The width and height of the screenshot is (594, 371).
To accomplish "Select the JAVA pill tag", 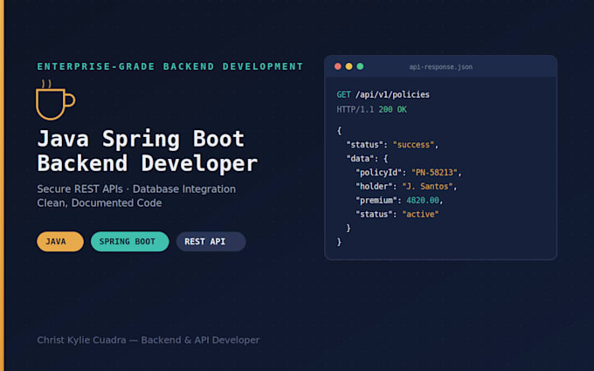I will [60, 242].
